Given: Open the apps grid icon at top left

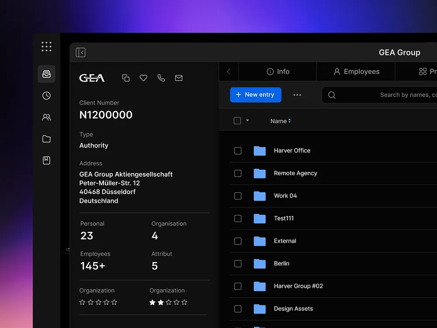Looking at the screenshot, I should pyautogui.click(x=46, y=46).
